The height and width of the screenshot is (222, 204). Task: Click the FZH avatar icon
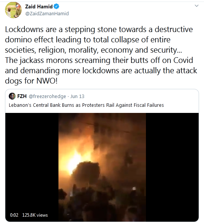click(x=12, y=96)
